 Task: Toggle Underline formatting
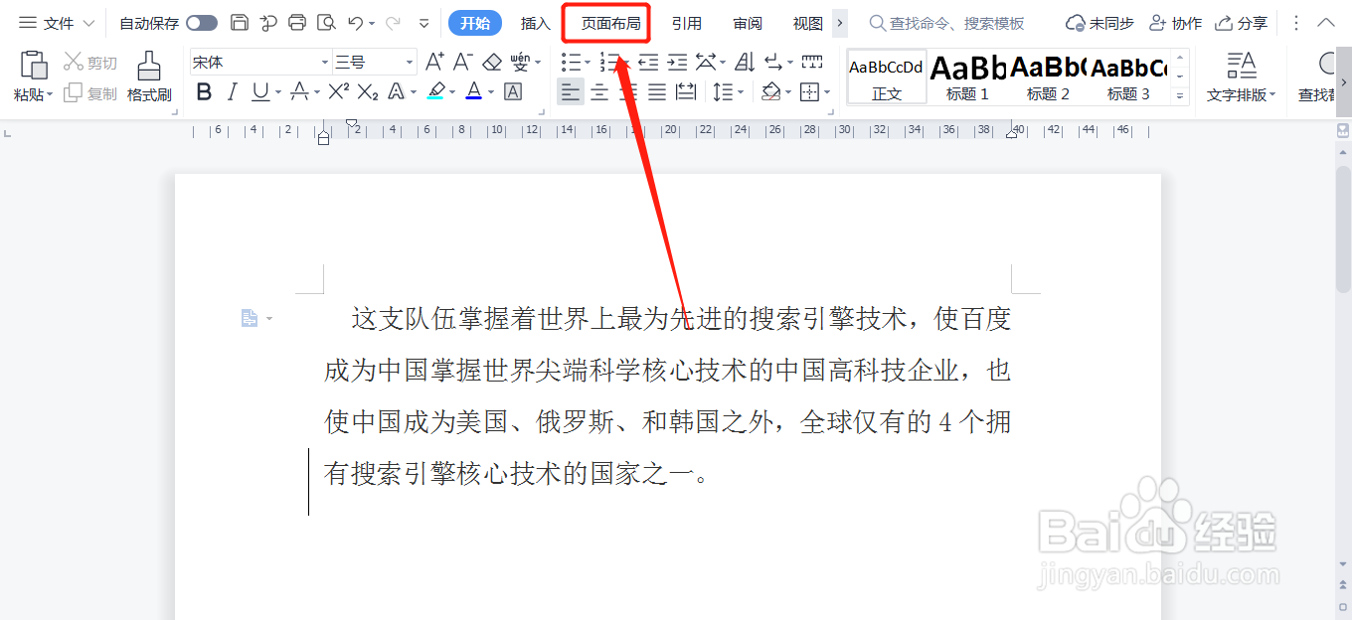[x=260, y=92]
